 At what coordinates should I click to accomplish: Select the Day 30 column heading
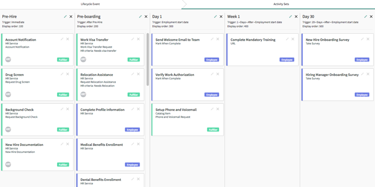tap(308, 16)
